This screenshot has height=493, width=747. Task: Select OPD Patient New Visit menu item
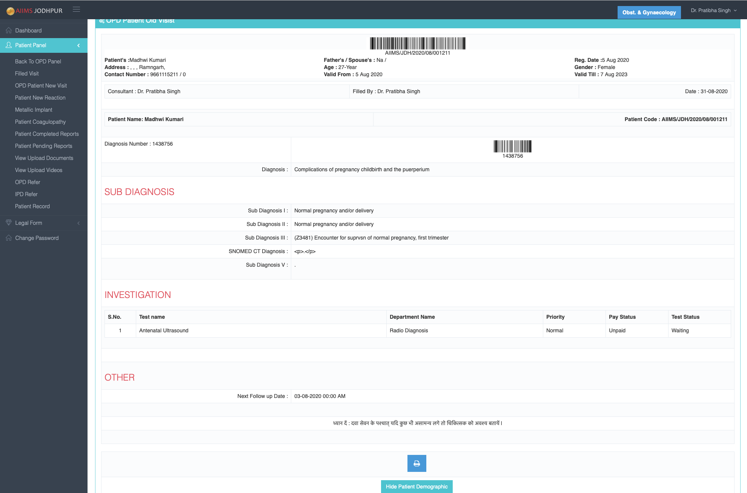41,85
